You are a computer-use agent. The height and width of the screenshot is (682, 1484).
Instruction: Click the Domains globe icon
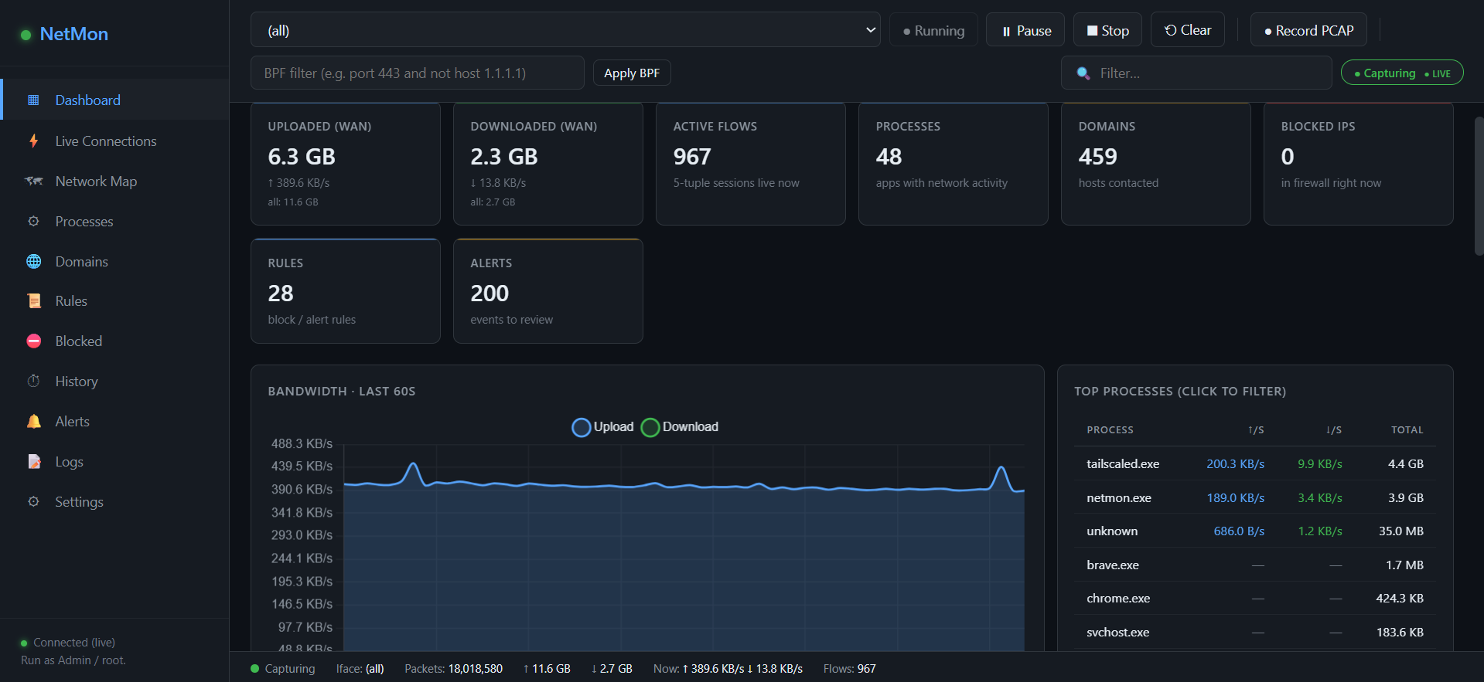click(x=33, y=261)
